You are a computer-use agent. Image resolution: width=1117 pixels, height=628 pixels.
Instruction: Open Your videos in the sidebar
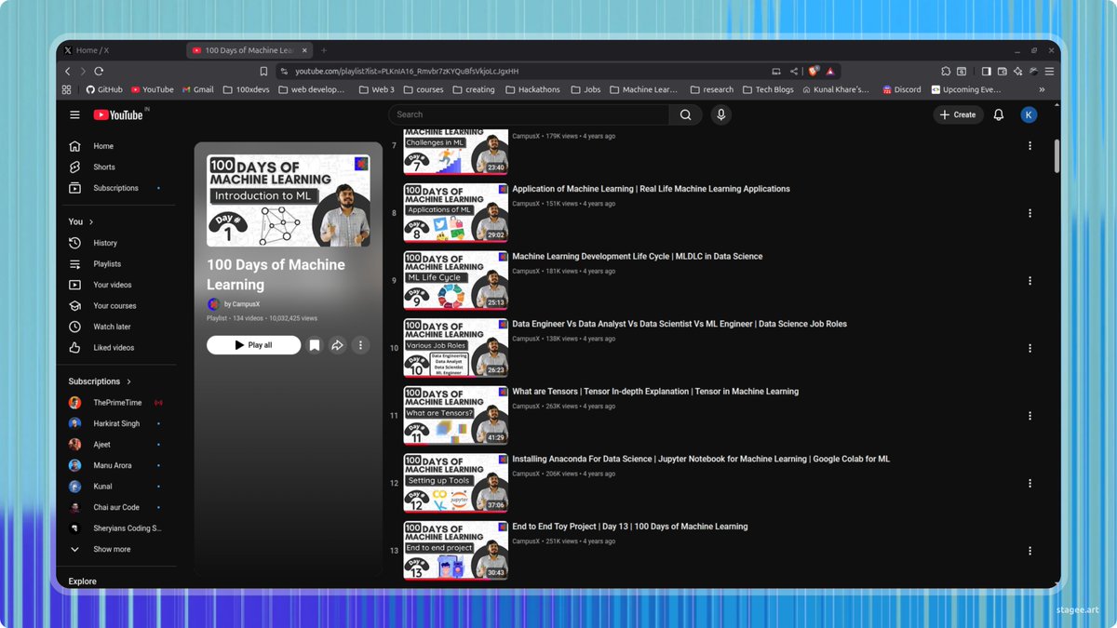coord(114,285)
